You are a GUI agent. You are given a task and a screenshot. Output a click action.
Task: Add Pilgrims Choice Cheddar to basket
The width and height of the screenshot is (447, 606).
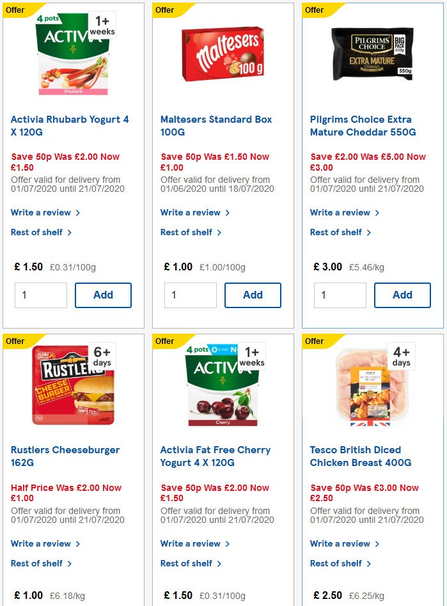click(402, 295)
